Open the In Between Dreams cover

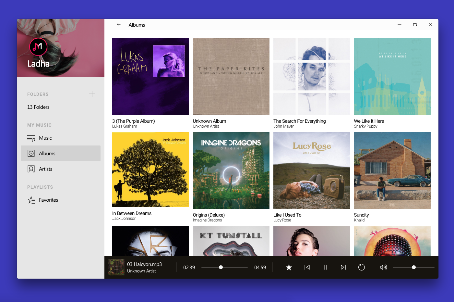tap(150, 170)
